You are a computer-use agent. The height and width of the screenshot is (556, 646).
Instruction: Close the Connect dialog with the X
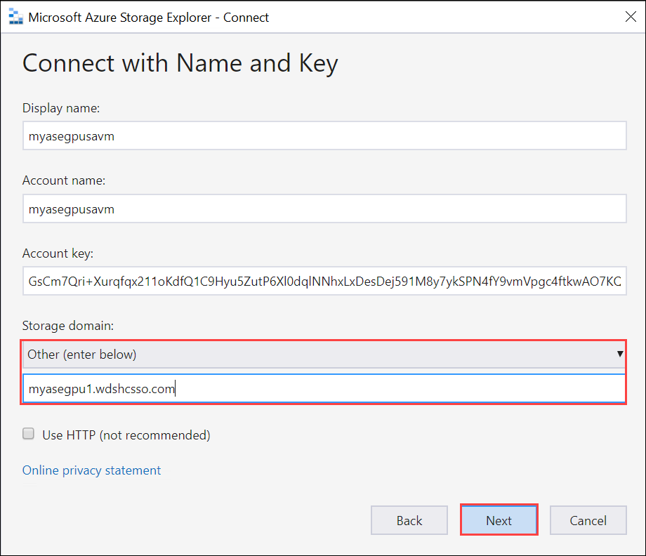(x=630, y=16)
